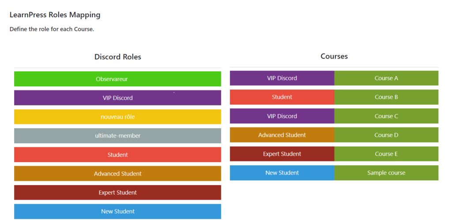Select Advanced Student mapped to Course D
452x220 pixels.
click(282, 135)
